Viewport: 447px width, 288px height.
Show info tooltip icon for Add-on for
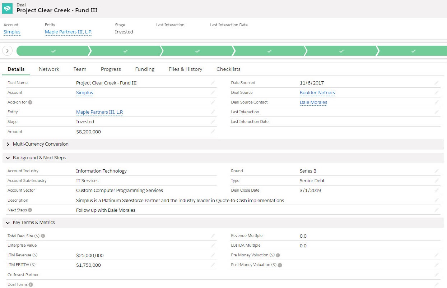pyautogui.click(x=30, y=102)
